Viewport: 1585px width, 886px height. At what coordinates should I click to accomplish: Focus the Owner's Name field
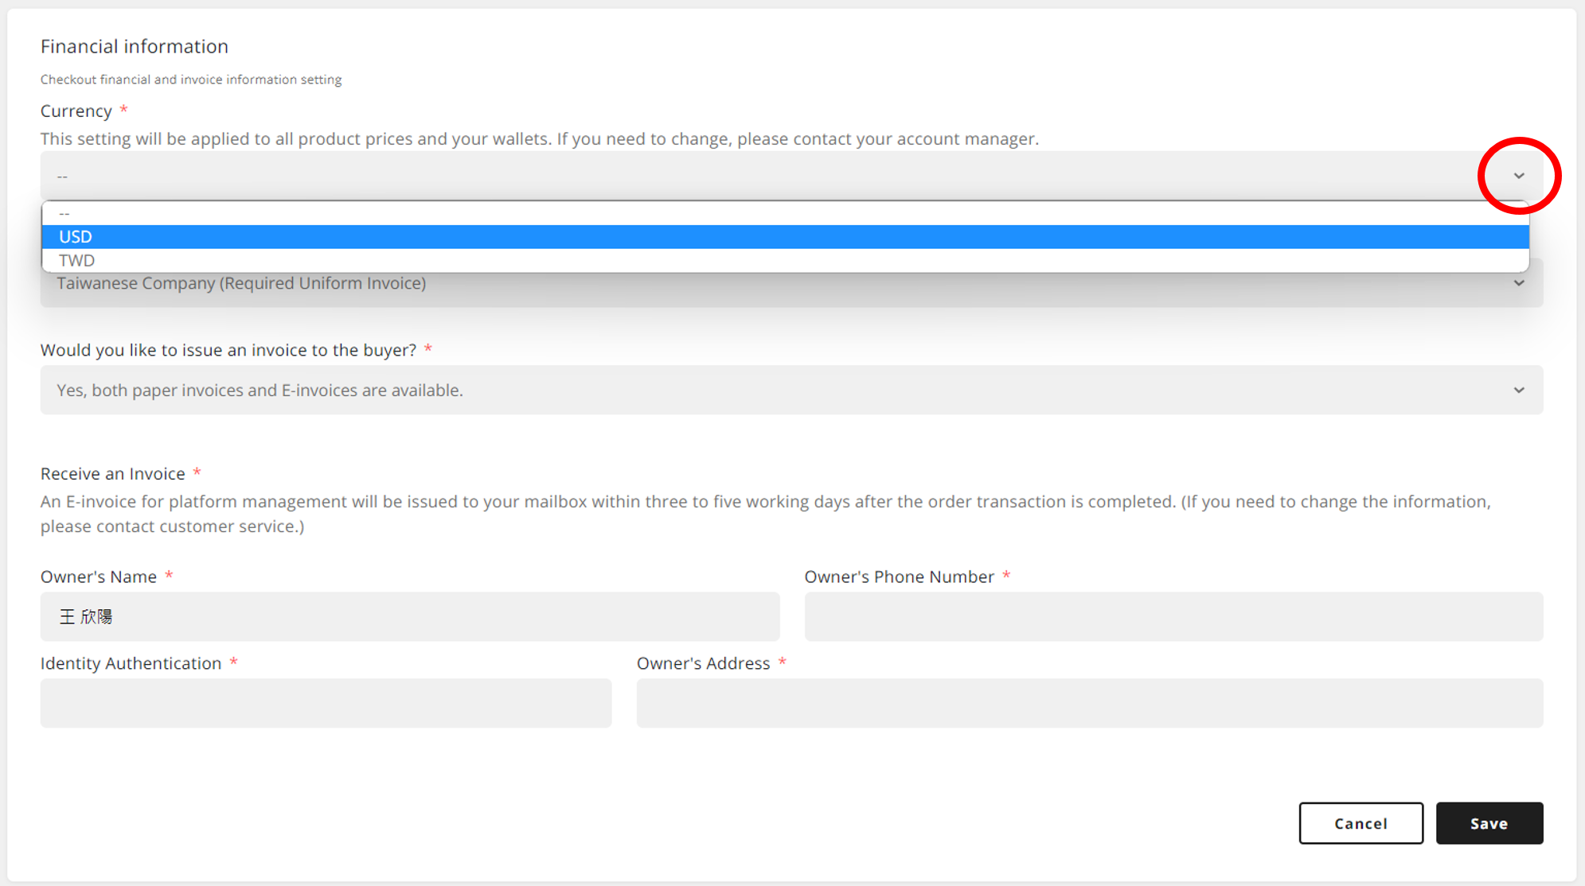[409, 617]
